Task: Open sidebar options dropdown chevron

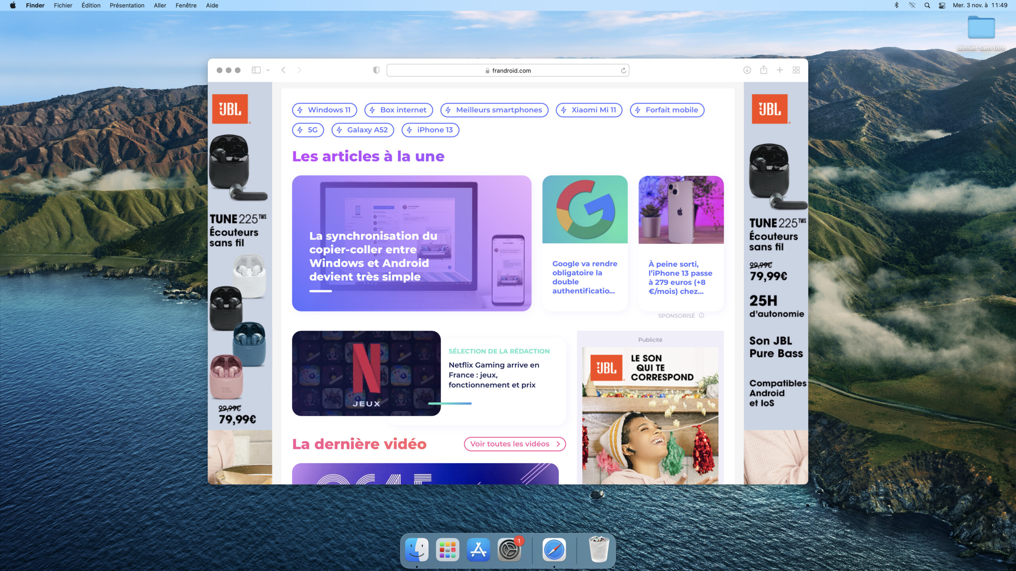Action: [x=268, y=70]
